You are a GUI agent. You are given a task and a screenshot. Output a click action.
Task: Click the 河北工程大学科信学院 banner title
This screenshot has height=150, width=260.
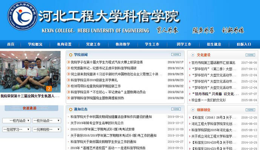point(109,16)
